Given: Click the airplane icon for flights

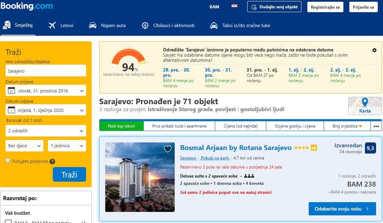Looking at the screenshot, I should click(52, 25).
